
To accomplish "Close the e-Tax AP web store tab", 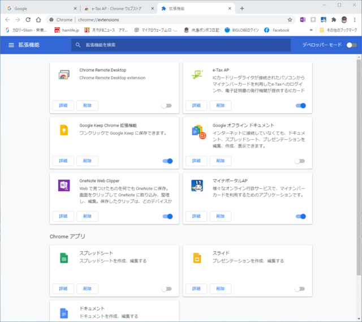I will [x=152, y=8].
